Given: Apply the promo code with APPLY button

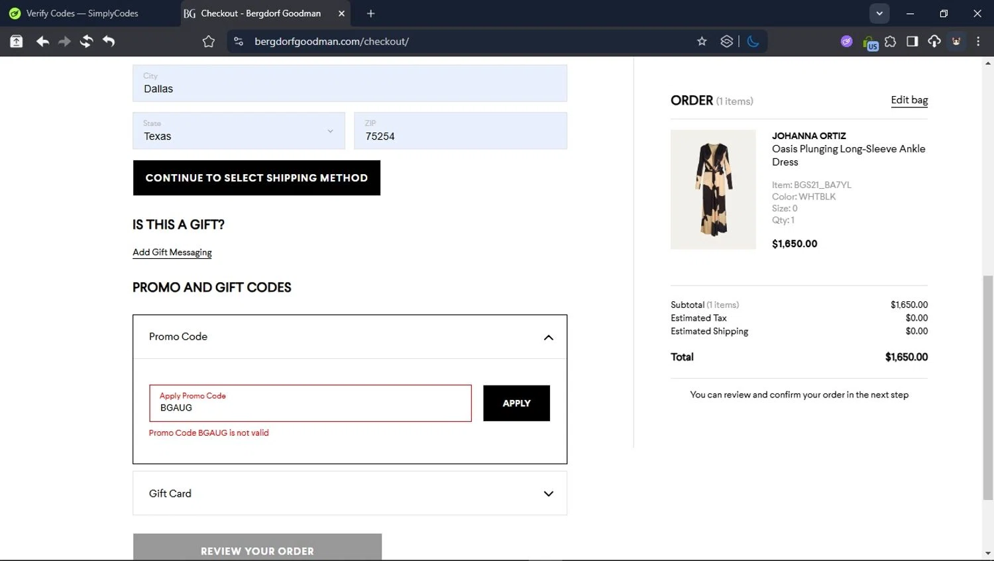Looking at the screenshot, I should [x=516, y=403].
